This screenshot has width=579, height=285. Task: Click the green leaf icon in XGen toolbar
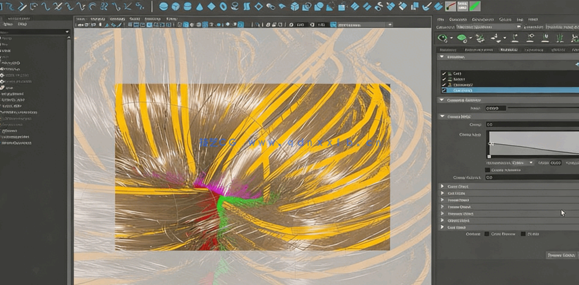[462, 38]
